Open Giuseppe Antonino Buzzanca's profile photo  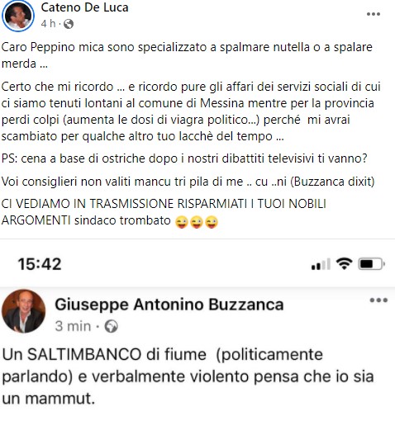23,311
